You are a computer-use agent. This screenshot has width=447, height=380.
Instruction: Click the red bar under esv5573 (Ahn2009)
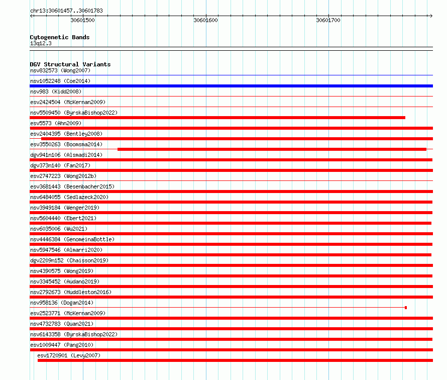231,128
